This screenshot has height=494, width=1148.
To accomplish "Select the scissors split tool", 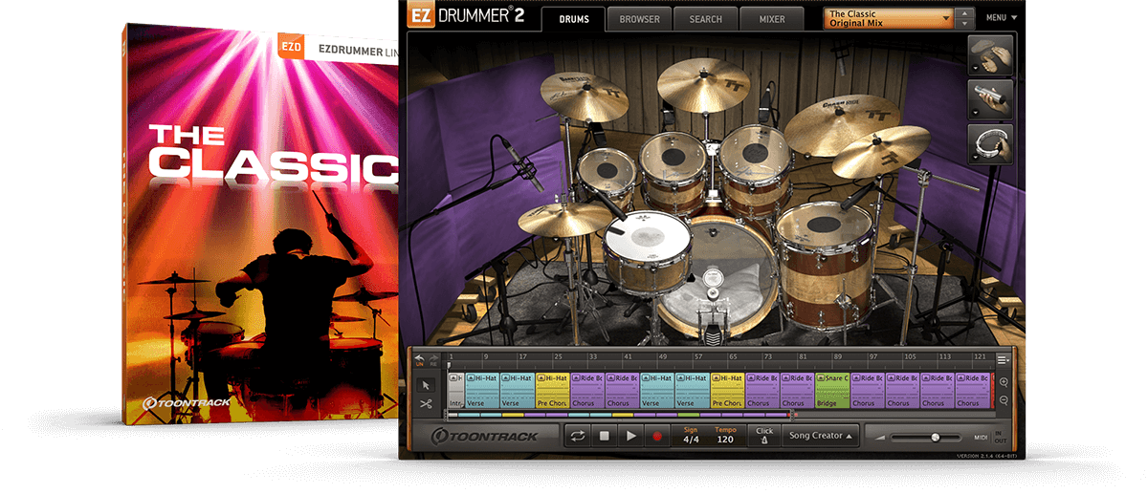I will pos(426,404).
